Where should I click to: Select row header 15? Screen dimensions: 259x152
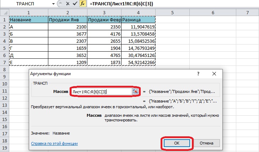tap(5, 119)
